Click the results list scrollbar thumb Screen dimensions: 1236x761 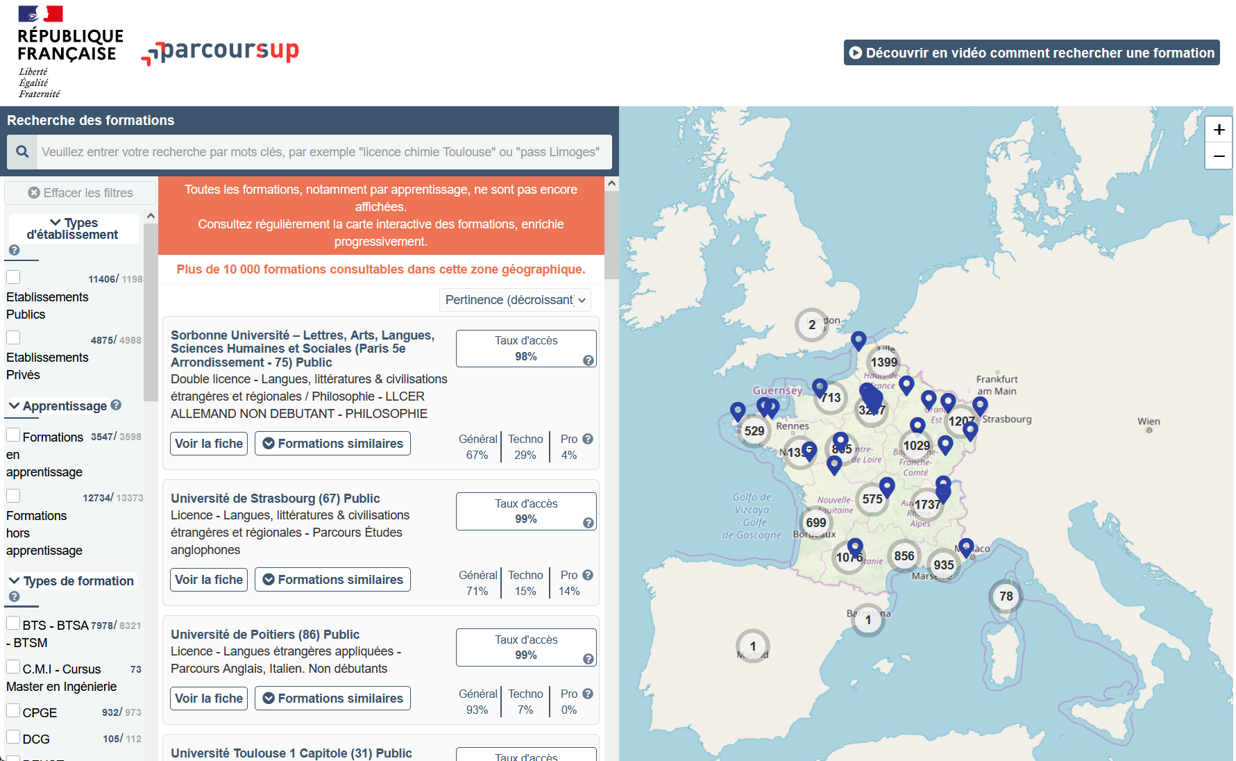(x=611, y=235)
